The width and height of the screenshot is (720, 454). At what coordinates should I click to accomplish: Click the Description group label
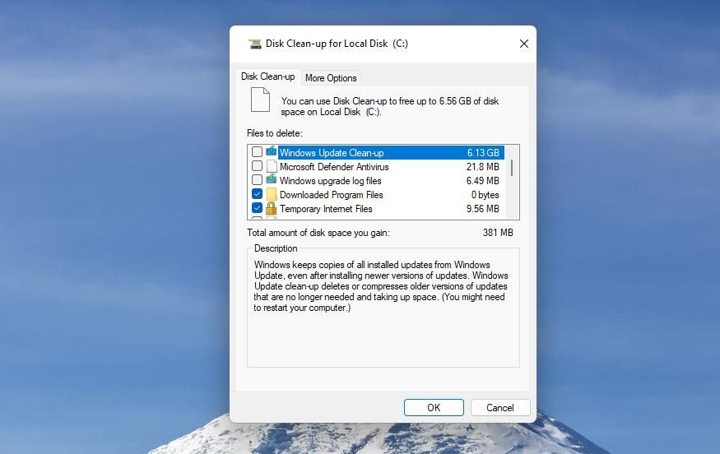276,248
